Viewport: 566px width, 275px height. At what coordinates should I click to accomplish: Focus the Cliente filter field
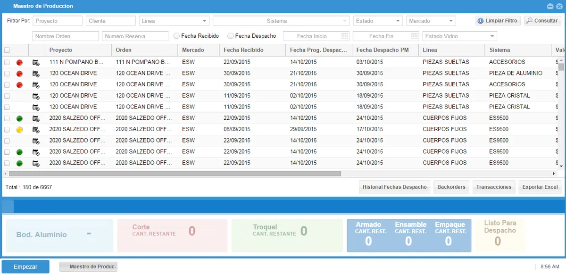tap(111, 21)
